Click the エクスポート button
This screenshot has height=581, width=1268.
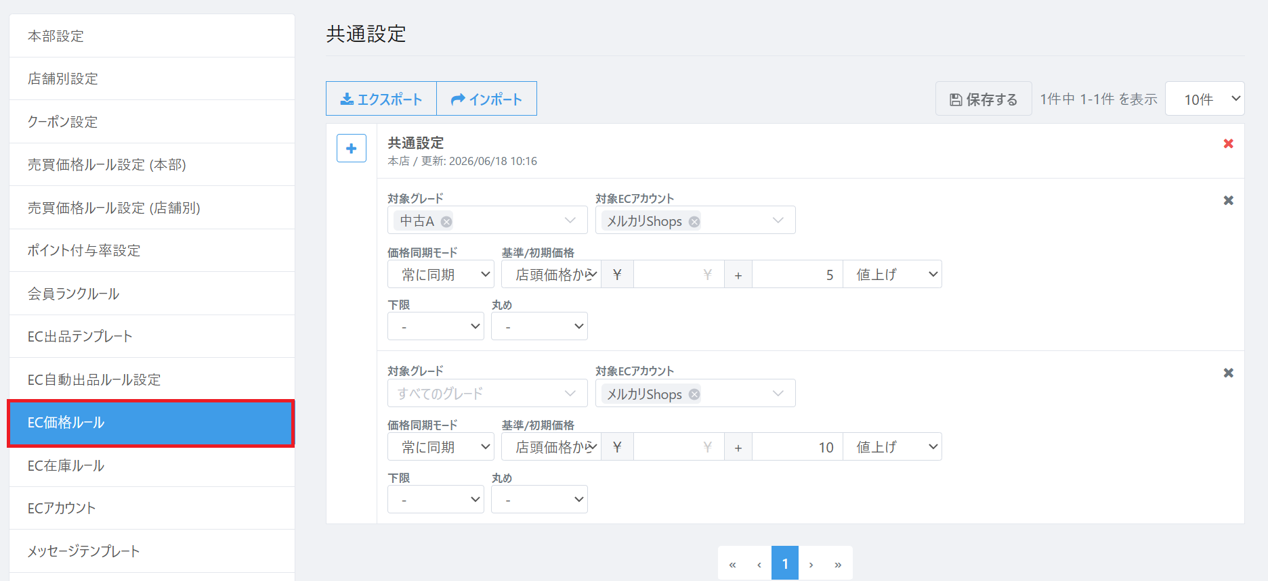tap(381, 99)
